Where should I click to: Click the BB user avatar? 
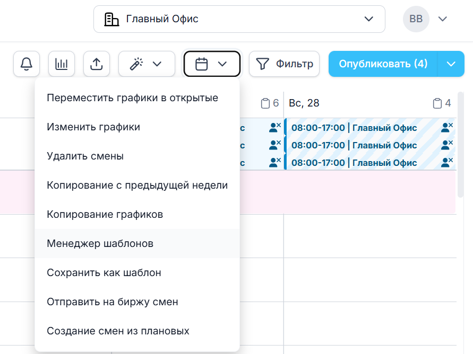click(x=416, y=19)
